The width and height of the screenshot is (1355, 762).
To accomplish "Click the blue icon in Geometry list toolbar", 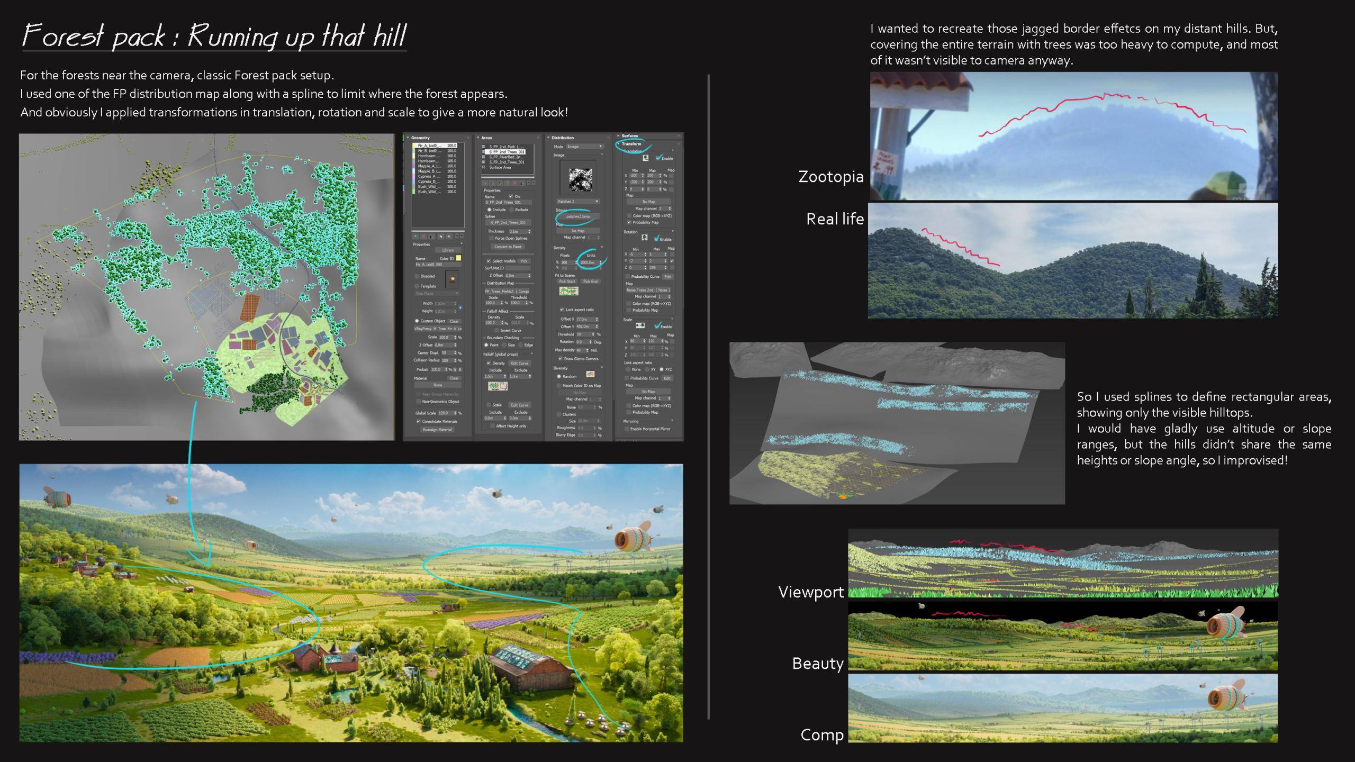I will [x=441, y=237].
